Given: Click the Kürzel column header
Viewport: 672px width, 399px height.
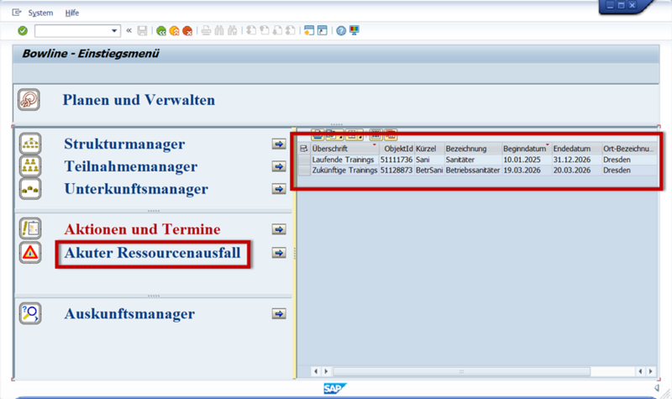Looking at the screenshot, I should tap(429, 149).
